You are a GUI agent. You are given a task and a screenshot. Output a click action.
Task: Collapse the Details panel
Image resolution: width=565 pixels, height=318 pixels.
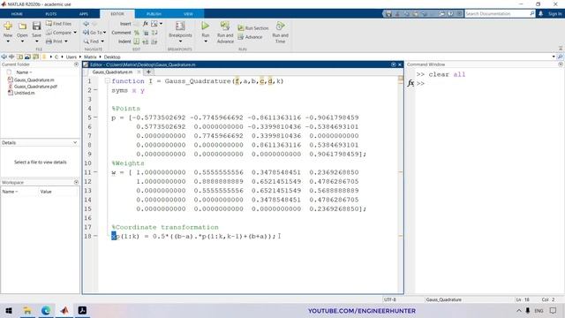pyautogui.click(x=75, y=142)
